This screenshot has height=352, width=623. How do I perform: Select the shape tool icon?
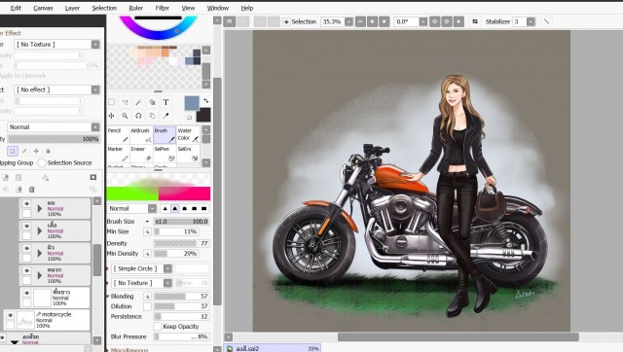(152, 102)
